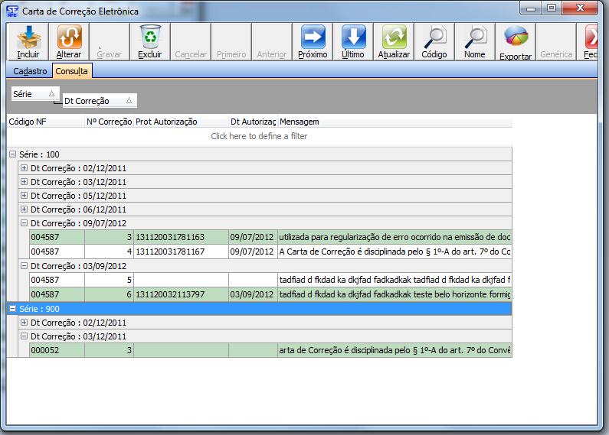The width and height of the screenshot is (609, 435).
Task: Open the Exportar chart icon
Action: click(x=516, y=37)
